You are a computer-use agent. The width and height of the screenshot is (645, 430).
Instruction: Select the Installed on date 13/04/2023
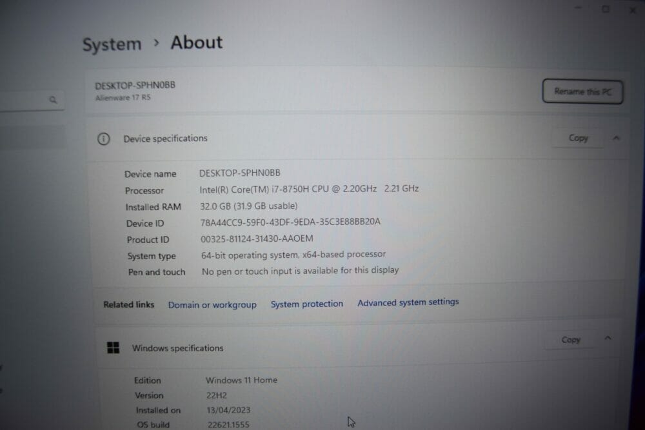228,410
